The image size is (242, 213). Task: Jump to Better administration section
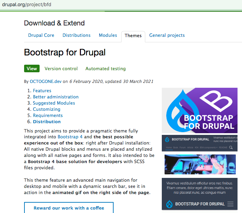(x=56, y=97)
